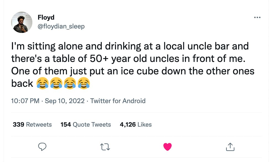Visit the @floydian_sleep handle
The height and width of the screenshot is (162, 272).
click(x=61, y=26)
